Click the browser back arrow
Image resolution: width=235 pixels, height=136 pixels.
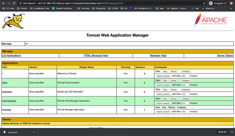(x=3, y=3)
